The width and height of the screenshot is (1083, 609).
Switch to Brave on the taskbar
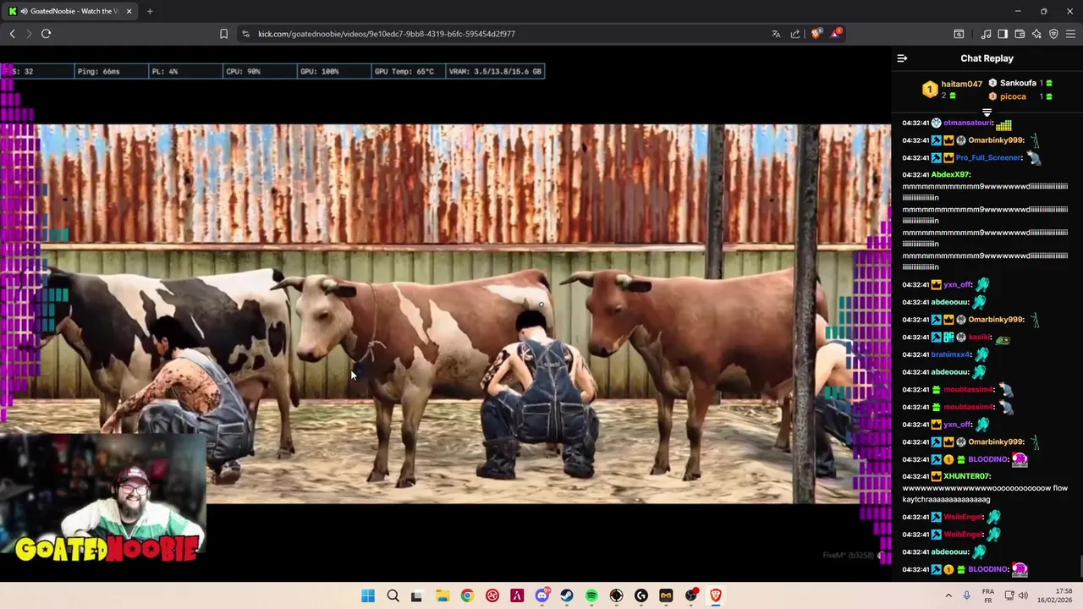[716, 595]
